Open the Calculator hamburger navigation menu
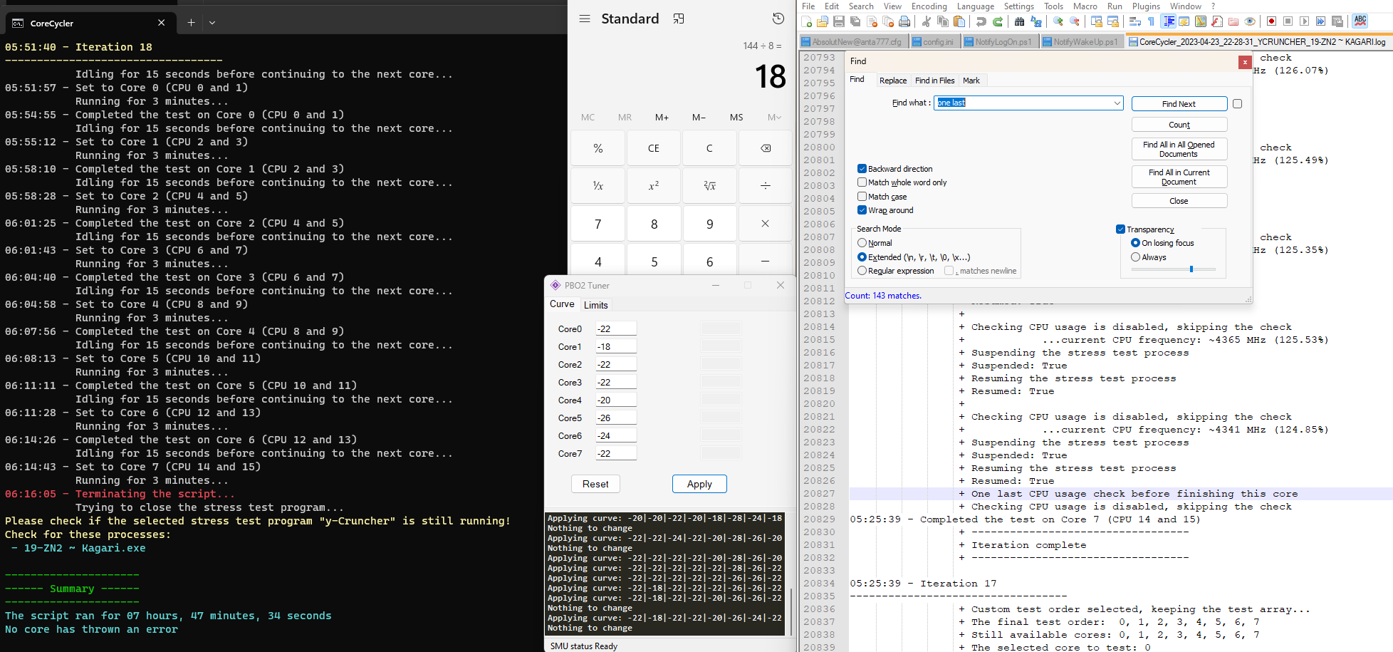 pyautogui.click(x=585, y=19)
